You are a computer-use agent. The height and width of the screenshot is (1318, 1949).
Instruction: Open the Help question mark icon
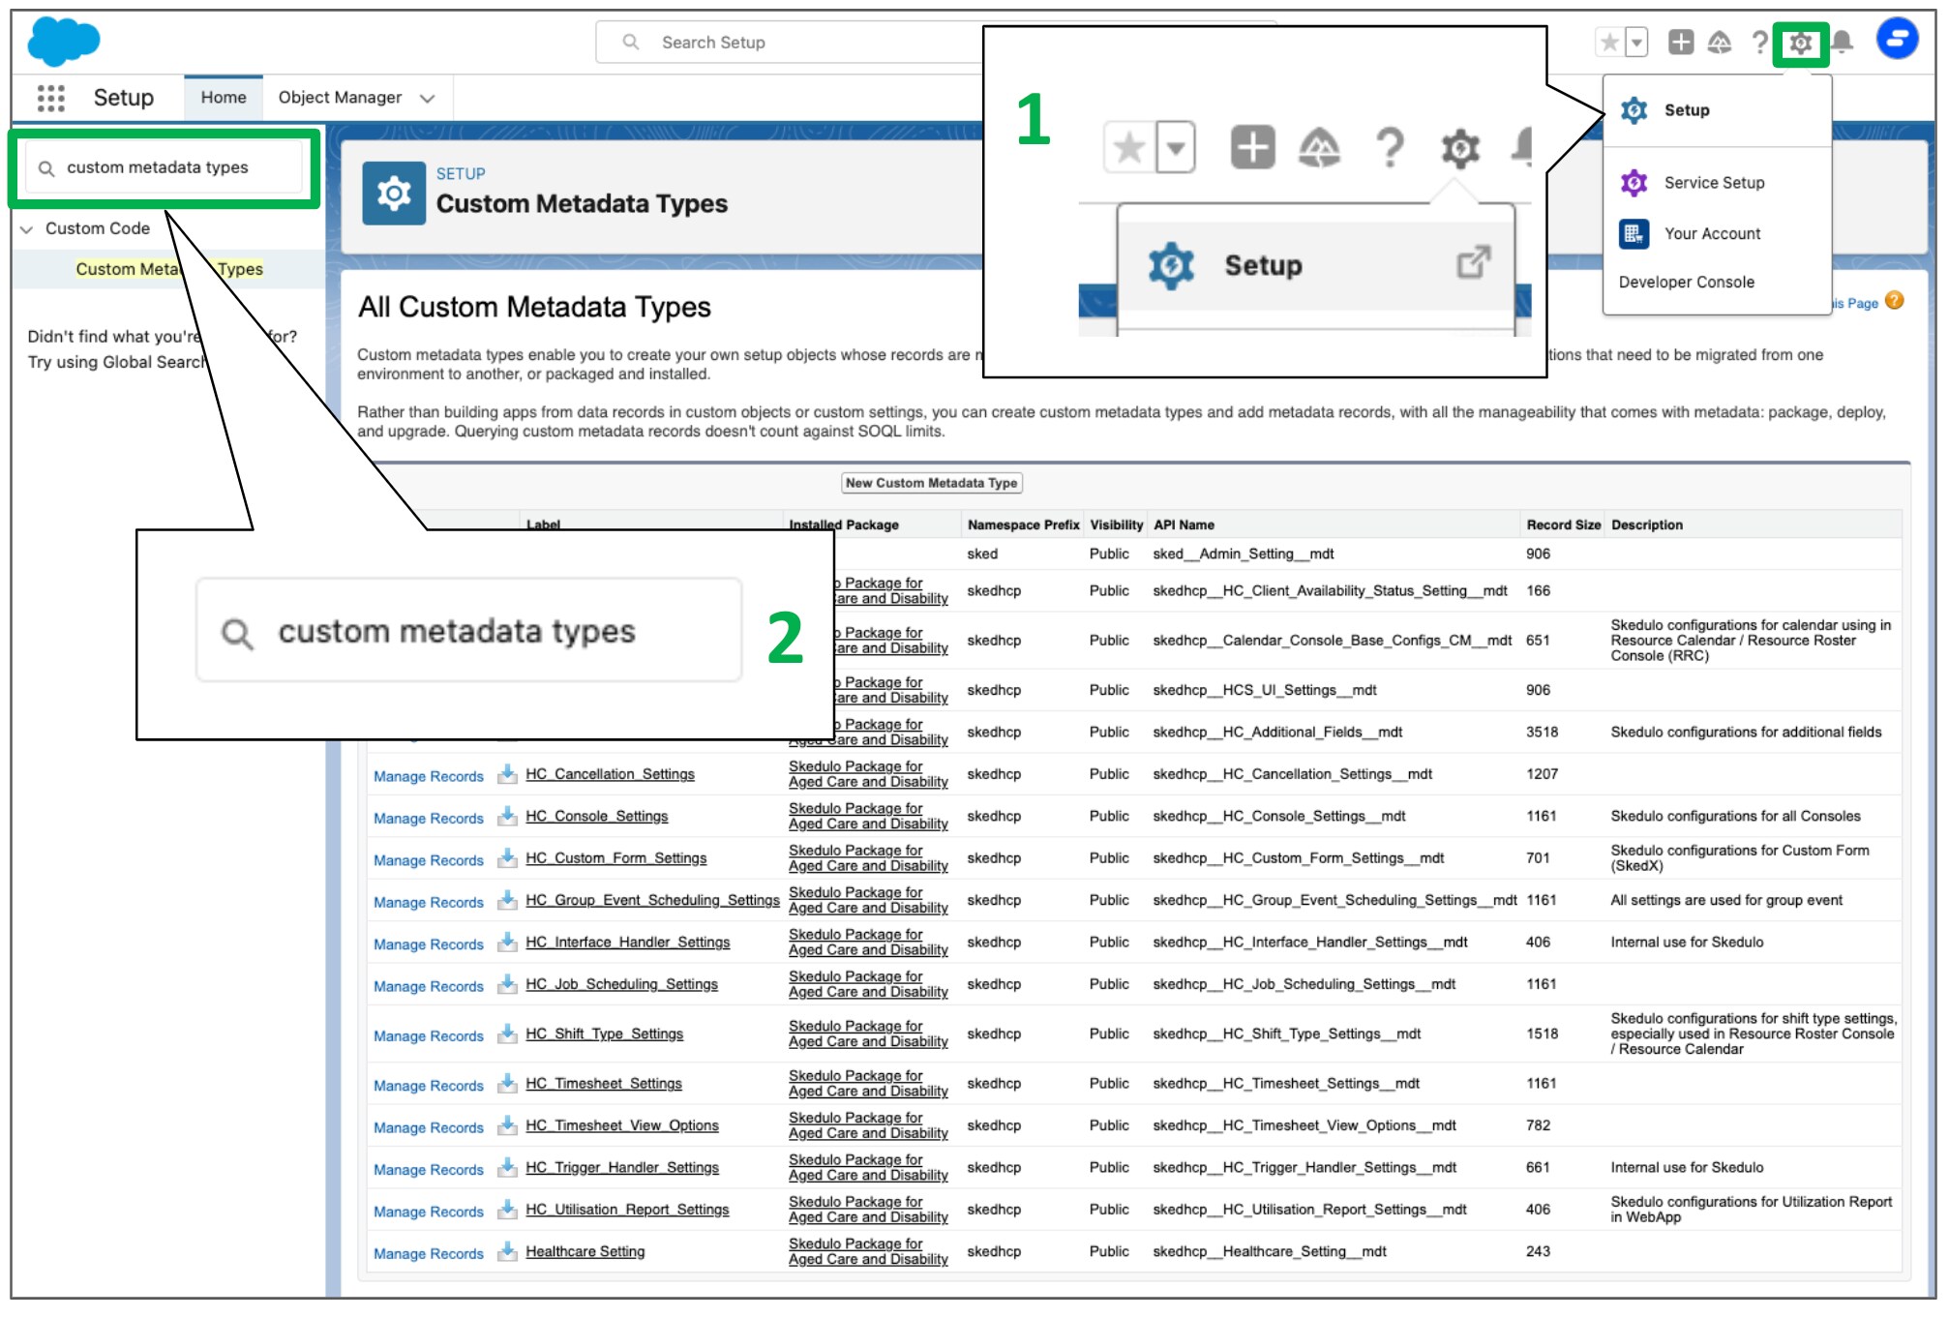point(1759,43)
